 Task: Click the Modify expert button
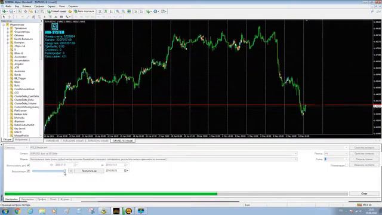364,165
